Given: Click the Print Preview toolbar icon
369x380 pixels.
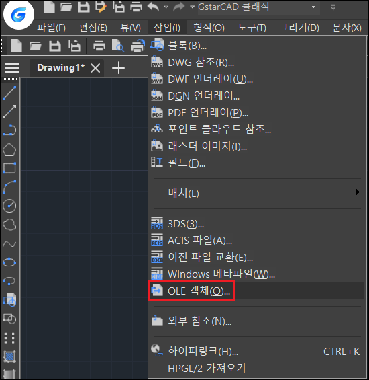Looking at the screenshot, I should (118, 46).
